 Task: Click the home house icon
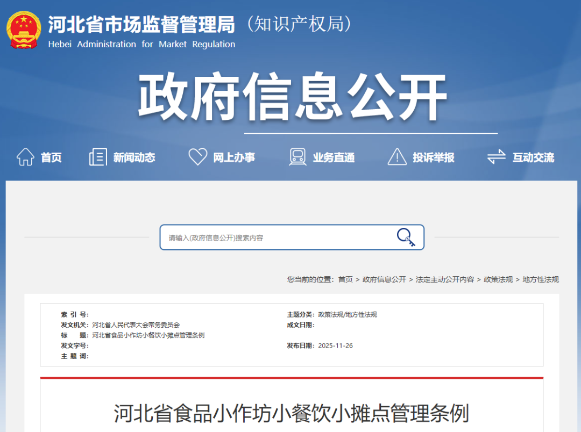click(x=25, y=157)
